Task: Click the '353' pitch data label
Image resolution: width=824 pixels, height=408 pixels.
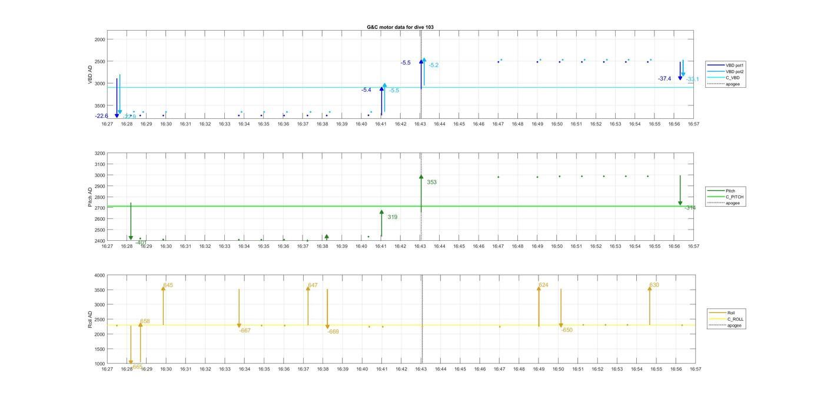Action: pyautogui.click(x=431, y=183)
